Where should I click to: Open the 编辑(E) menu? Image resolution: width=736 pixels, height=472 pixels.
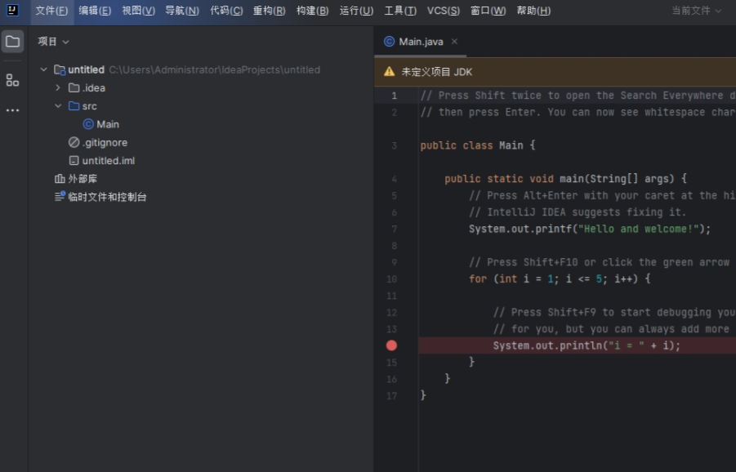pos(95,11)
